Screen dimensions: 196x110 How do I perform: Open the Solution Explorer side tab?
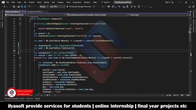(194, 26)
